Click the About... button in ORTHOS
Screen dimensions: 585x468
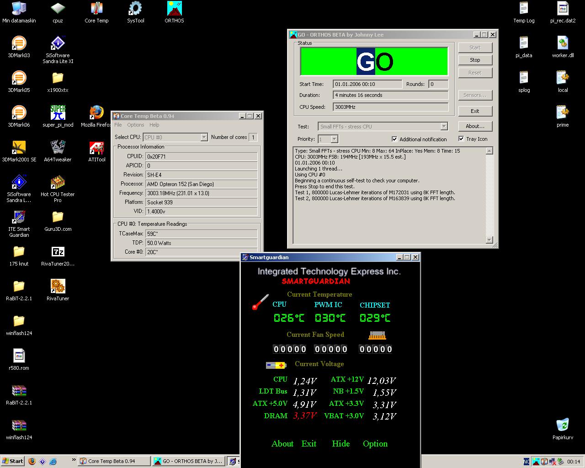475,126
